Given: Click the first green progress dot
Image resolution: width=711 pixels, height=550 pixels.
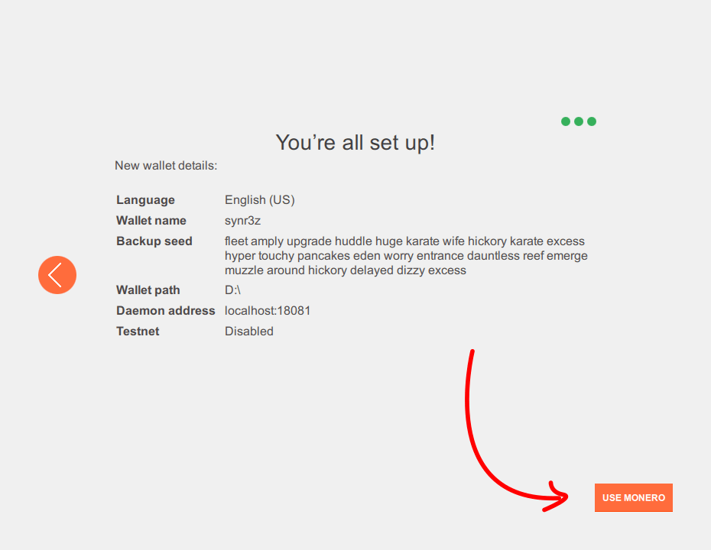Looking at the screenshot, I should click(566, 121).
